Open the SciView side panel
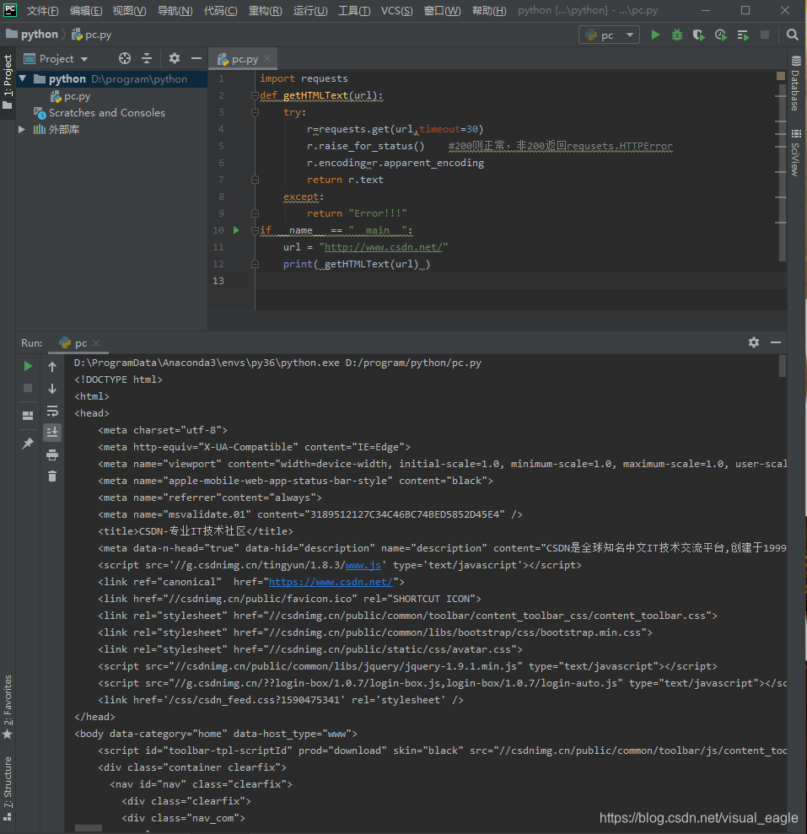Screen dimensions: 807x834 (x=796, y=153)
